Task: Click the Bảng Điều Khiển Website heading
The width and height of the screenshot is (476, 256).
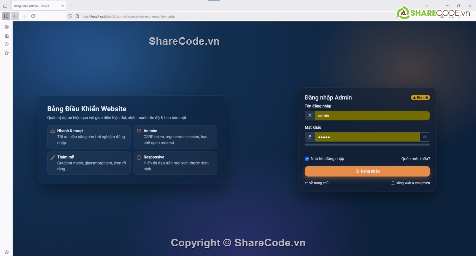Action: (x=87, y=109)
